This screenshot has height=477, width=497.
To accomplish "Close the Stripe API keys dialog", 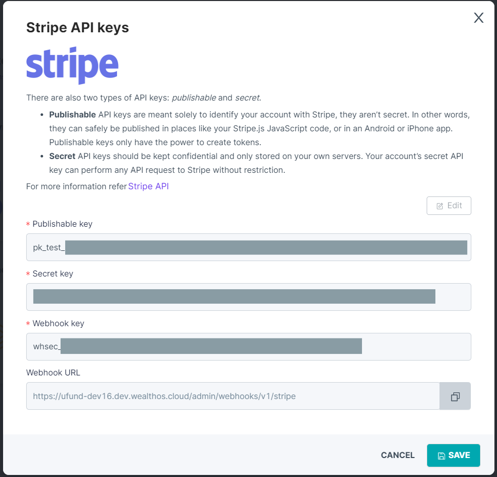I will click(479, 18).
